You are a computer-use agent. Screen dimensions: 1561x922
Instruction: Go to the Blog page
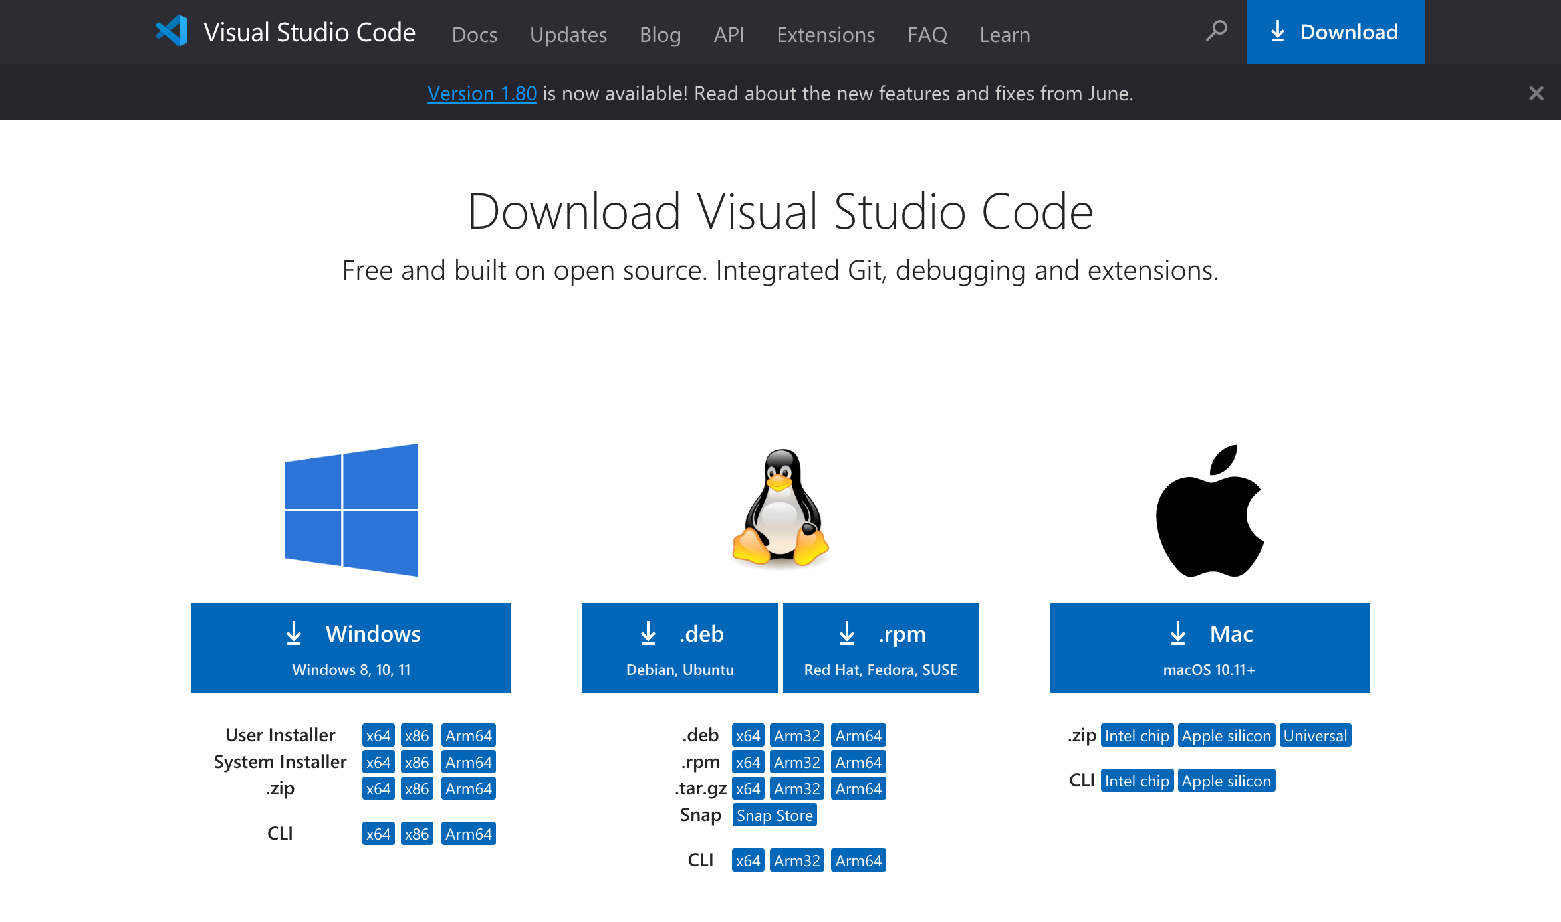660,34
